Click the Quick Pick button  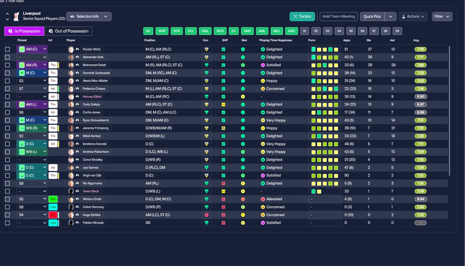click(372, 16)
